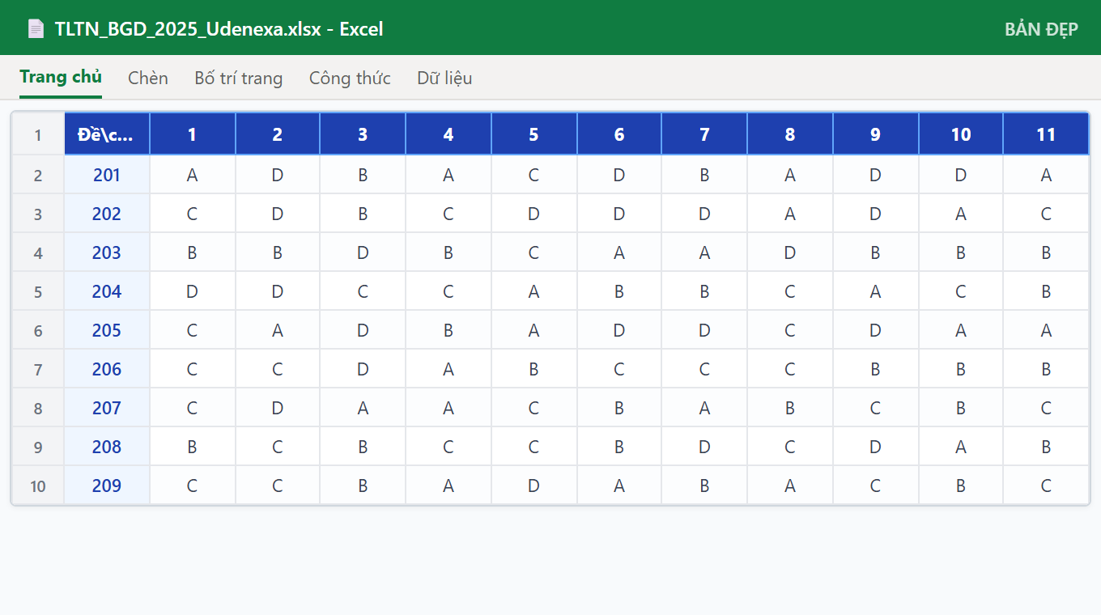Click answer A for code 205 question 2

tap(278, 330)
